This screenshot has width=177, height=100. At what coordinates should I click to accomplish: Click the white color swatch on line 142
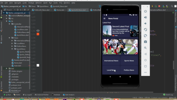[x=38, y=65]
